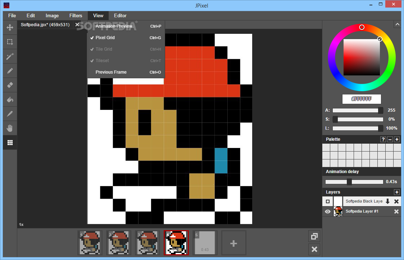Select the Hand pan tool

[x=10, y=128]
